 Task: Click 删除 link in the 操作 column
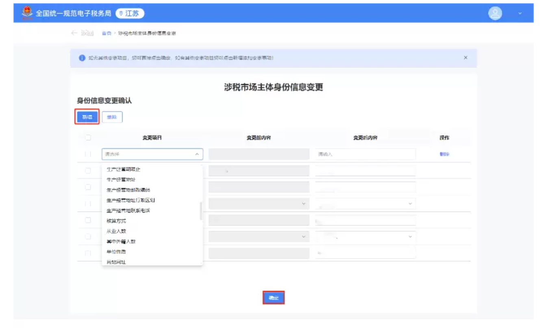444,154
